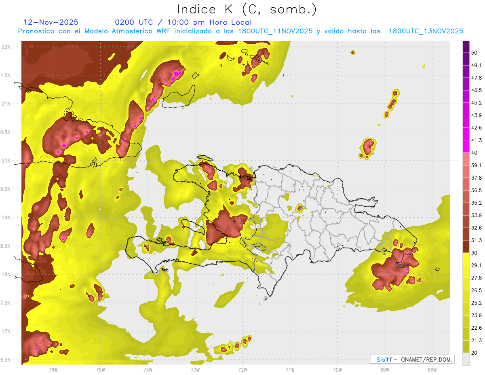Image resolution: width=485 pixels, height=375 pixels.
Task: Click the magenta legend swatch between 40 and 41.3
Action: [466, 146]
